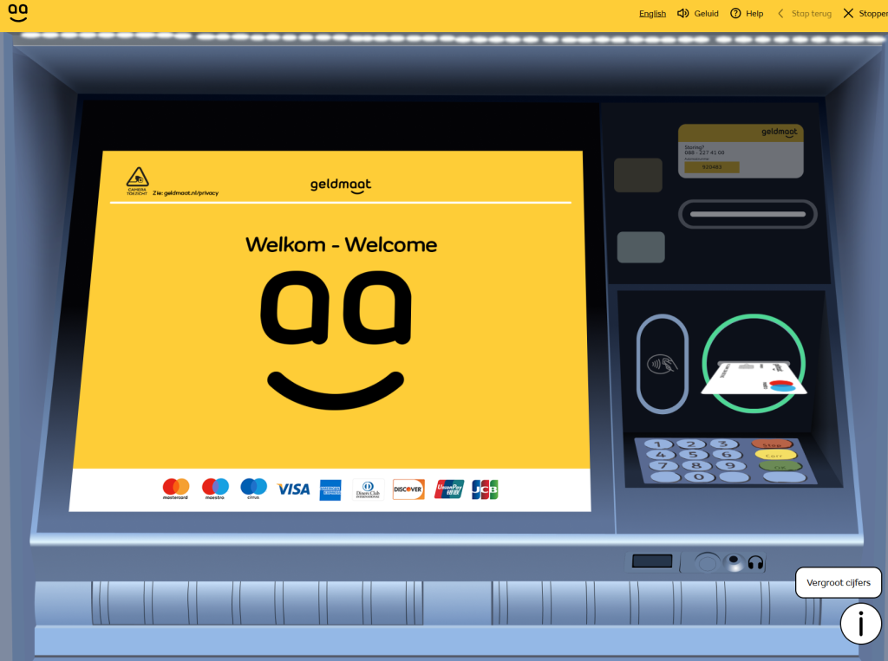Click the receipt slot on the ATM
The height and width of the screenshot is (661, 888).
pyautogui.click(x=748, y=214)
